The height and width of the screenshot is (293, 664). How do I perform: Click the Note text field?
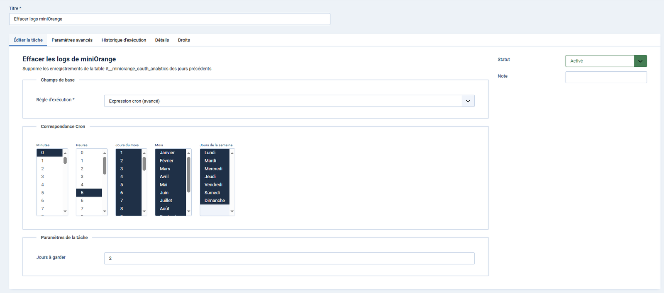pos(605,77)
